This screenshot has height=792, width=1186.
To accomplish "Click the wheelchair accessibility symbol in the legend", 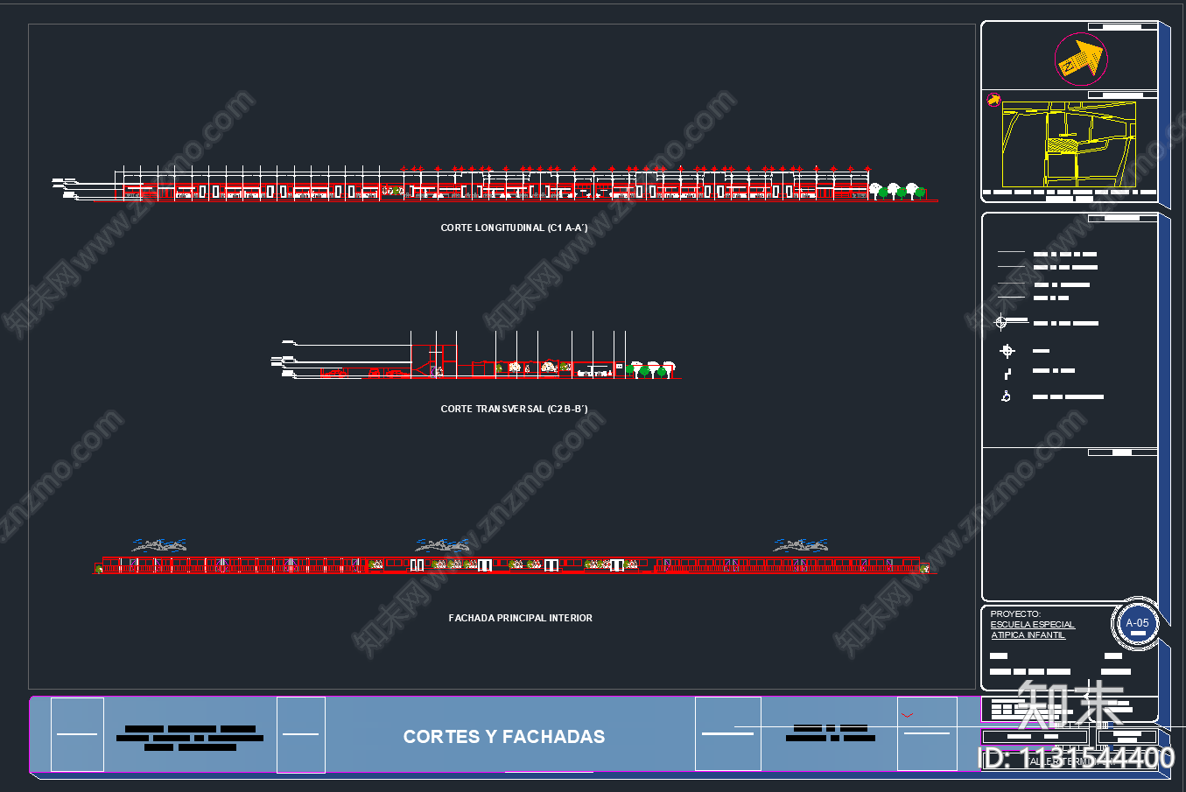I will click(1007, 396).
